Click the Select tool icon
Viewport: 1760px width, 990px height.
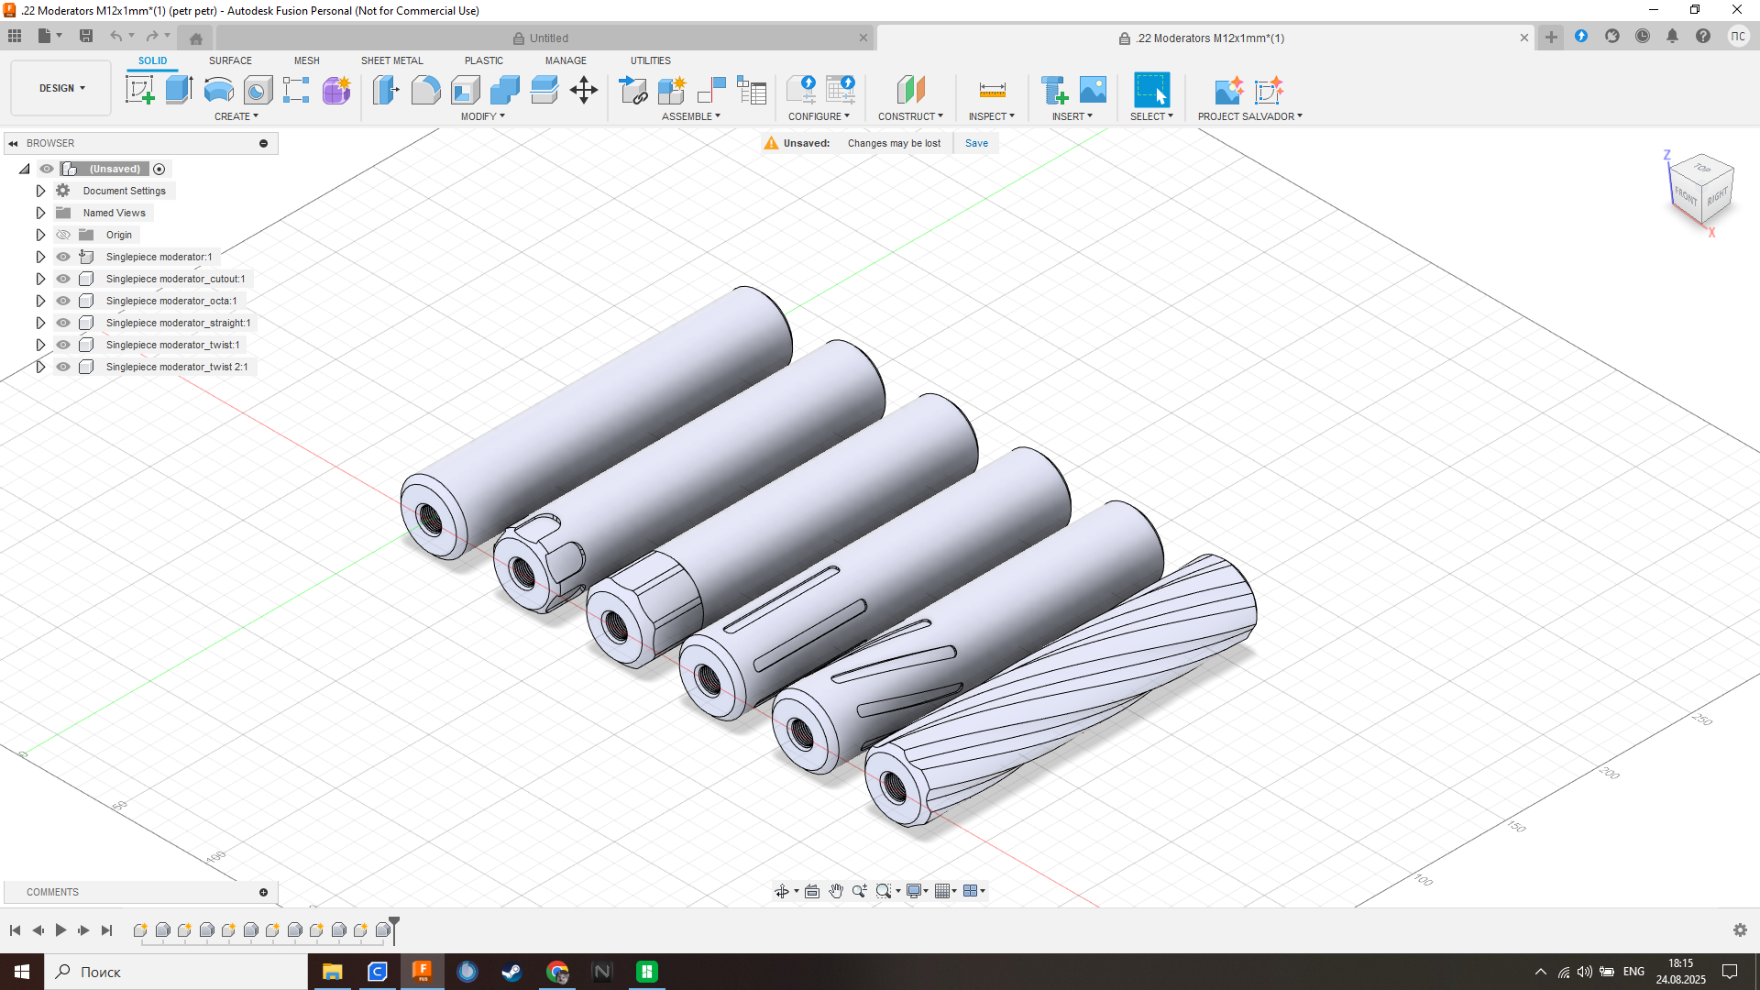click(1151, 90)
